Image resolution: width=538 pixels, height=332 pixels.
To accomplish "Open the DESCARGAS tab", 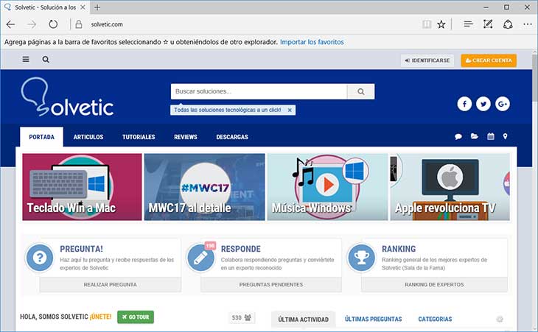I will tap(232, 137).
